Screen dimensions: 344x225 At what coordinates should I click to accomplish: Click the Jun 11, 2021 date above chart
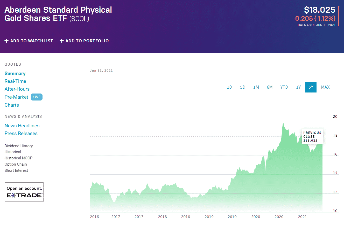[x=101, y=71]
